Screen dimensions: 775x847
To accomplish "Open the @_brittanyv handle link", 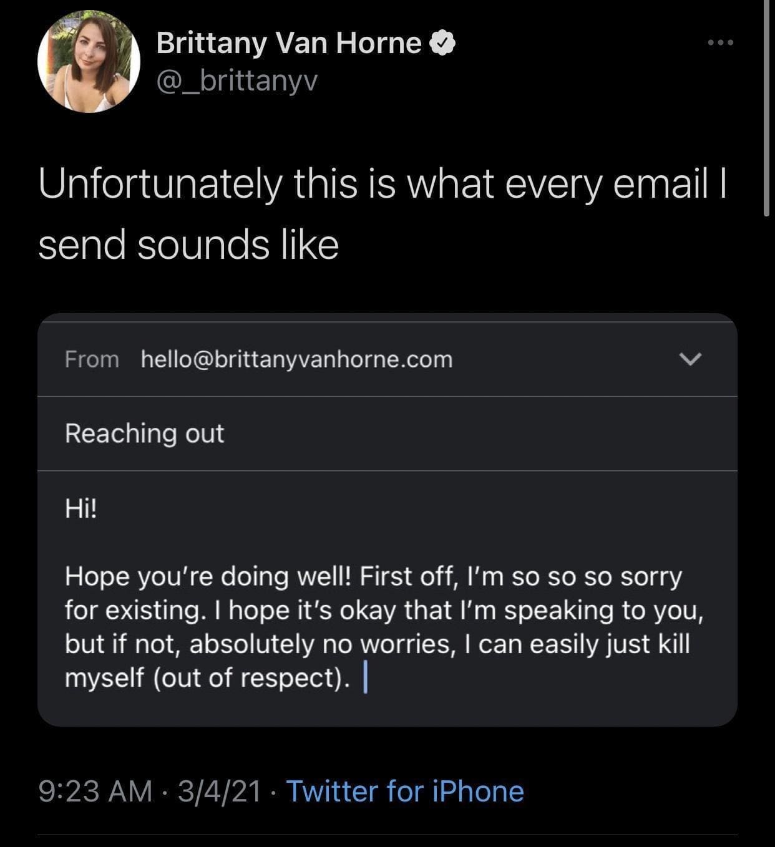I will point(236,80).
